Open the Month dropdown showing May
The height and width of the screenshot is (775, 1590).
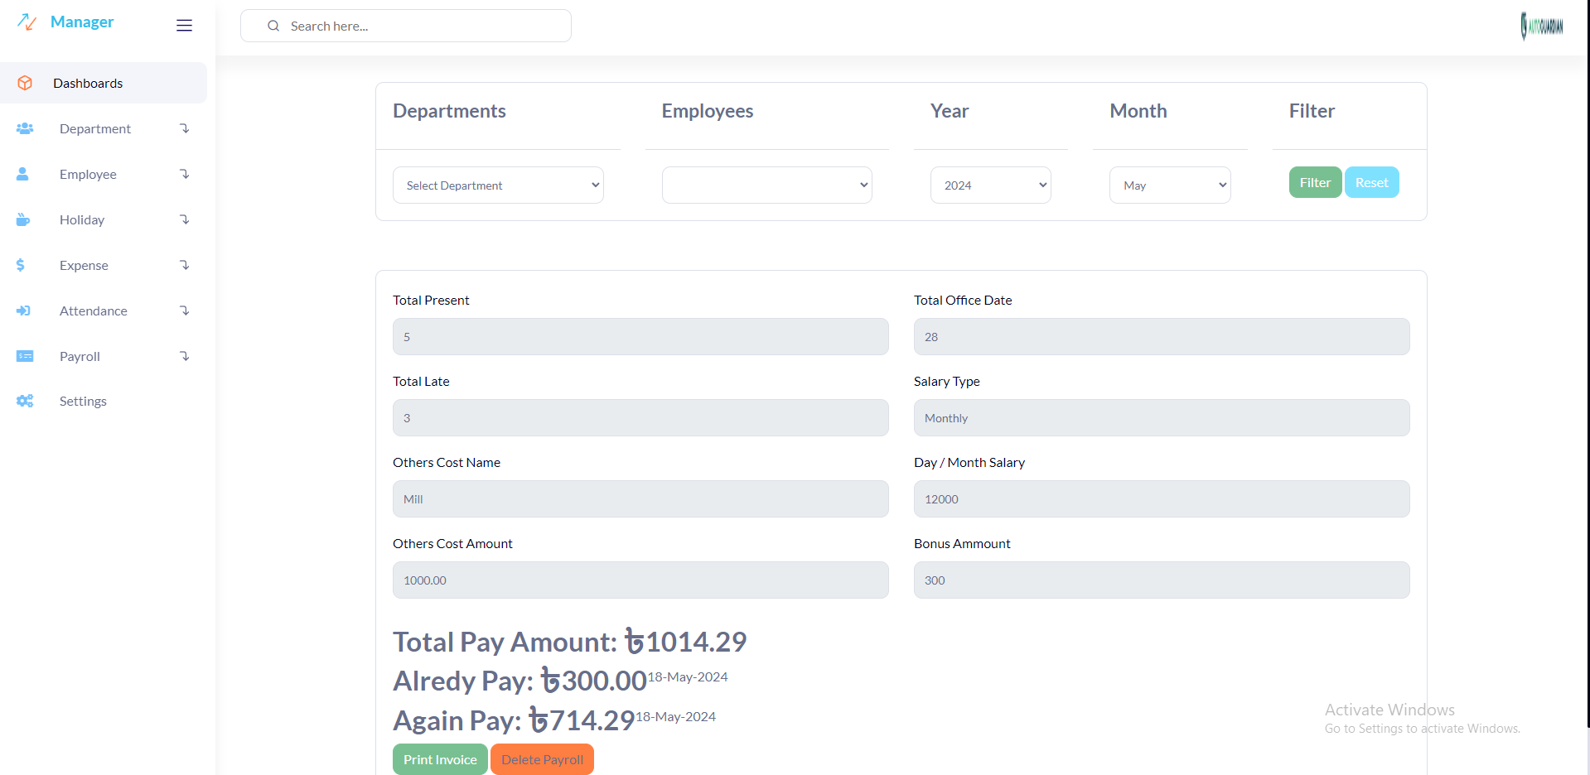[x=1169, y=185]
